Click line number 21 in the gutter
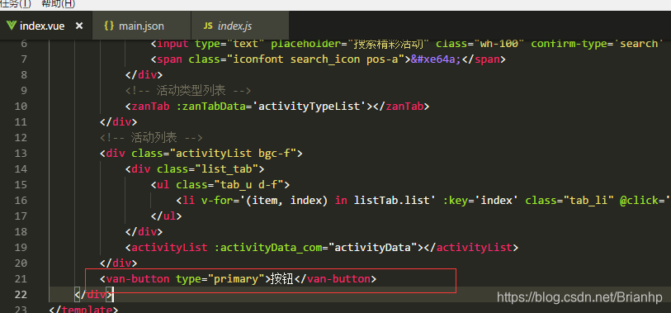This screenshot has width=671, height=313. click(21, 279)
